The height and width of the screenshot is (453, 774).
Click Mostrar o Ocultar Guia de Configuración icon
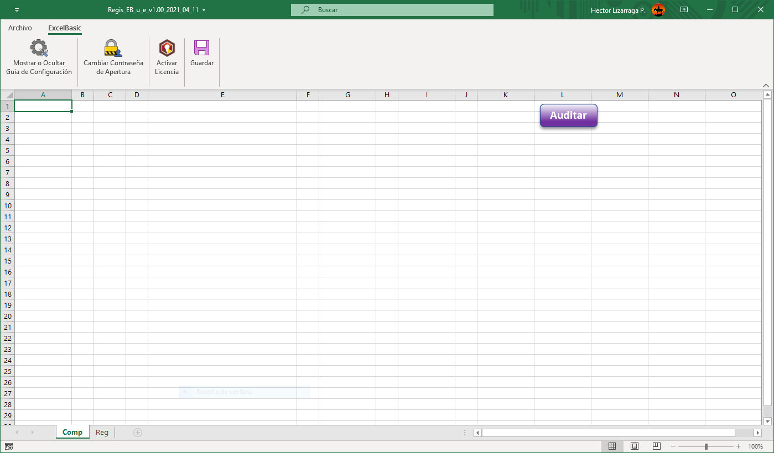(x=39, y=49)
